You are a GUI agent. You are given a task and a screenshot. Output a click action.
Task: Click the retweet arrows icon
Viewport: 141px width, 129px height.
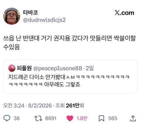click(38, 118)
